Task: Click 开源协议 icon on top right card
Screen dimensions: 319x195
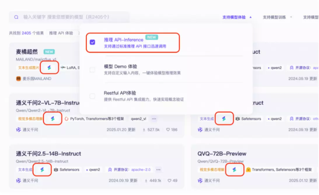Action: [292, 68]
